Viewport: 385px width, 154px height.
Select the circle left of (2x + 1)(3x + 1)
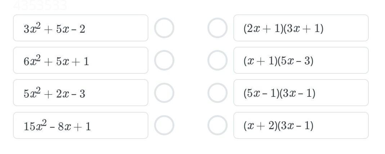click(x=218, y=28)
